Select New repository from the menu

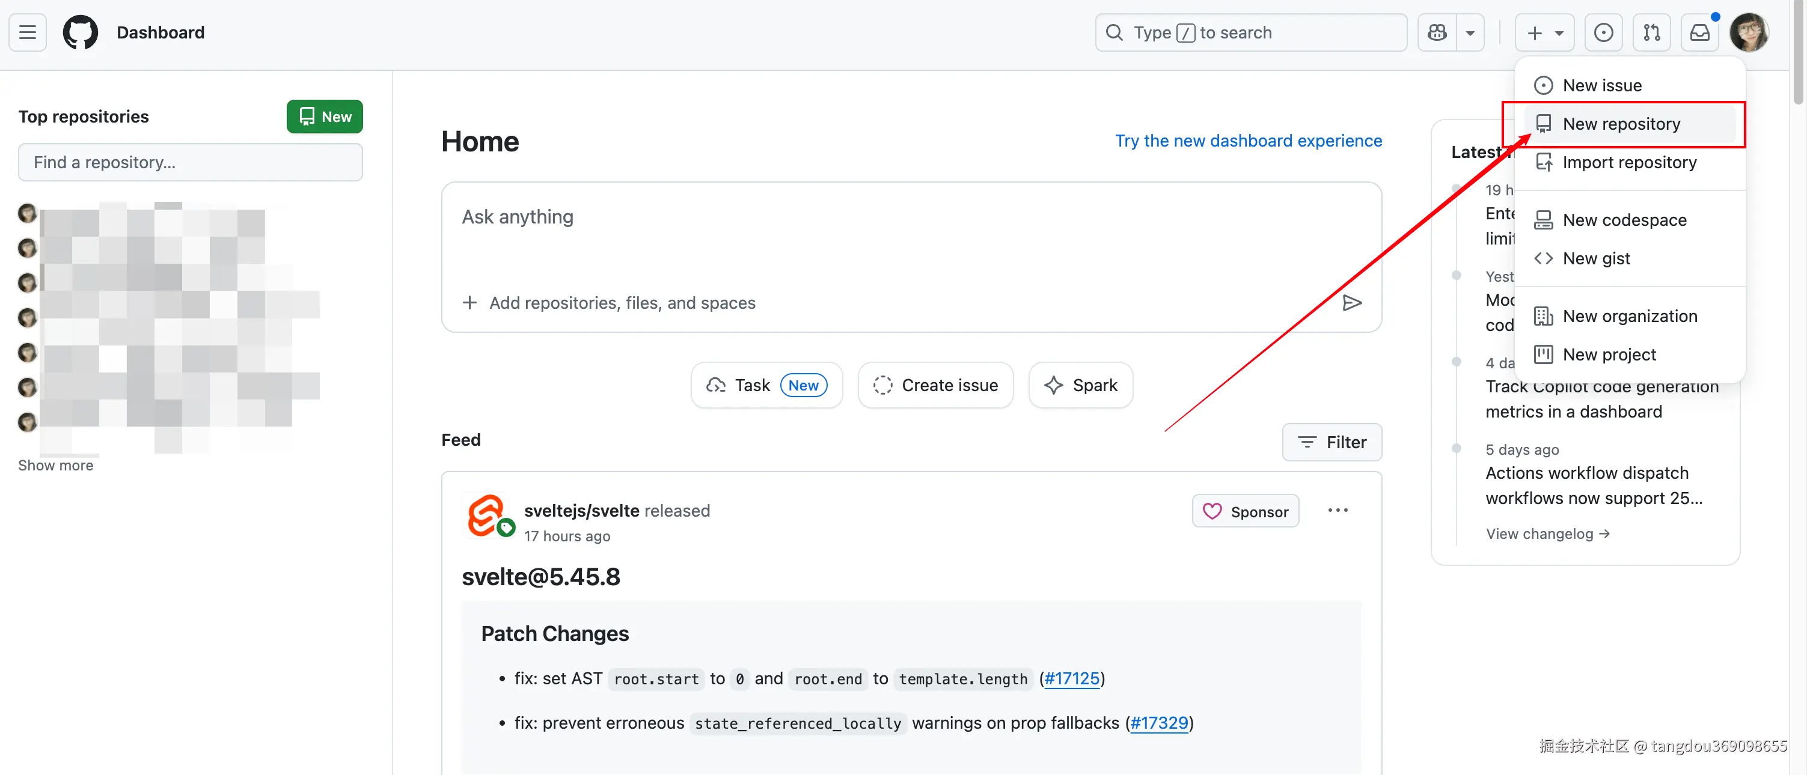pyautogui.click(x=1621, y=124)
